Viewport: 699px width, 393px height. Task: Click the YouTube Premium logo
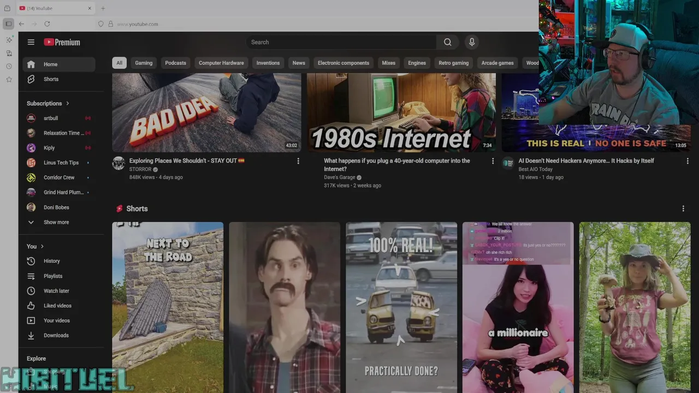tap(62, 42)
